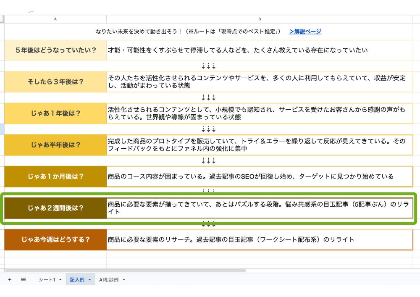The height and width of the screenshot is (297, 420).
Task: Click the answer cell starting その人たちを活性化させられる
Action: pos(260,81)
